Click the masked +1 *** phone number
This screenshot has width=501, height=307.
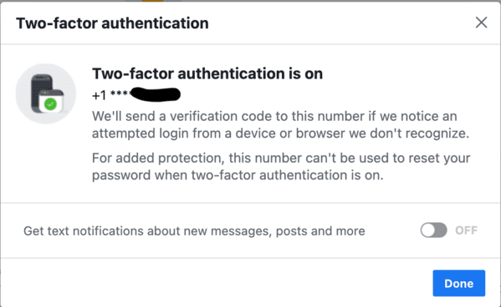click(x=136, y=94)
